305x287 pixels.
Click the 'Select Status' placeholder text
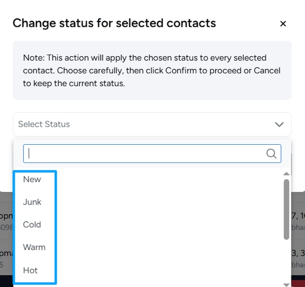(x=44, y=124)
